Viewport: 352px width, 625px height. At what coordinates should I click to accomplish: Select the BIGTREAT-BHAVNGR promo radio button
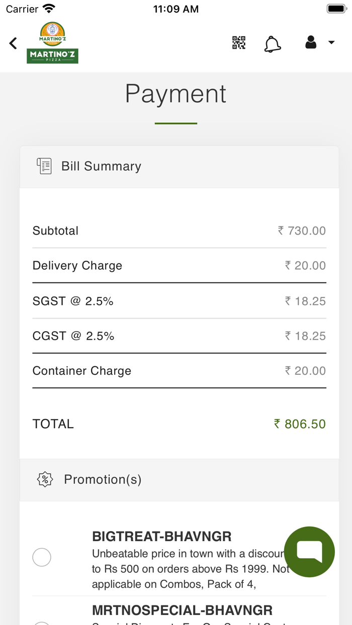click(42, 557)
